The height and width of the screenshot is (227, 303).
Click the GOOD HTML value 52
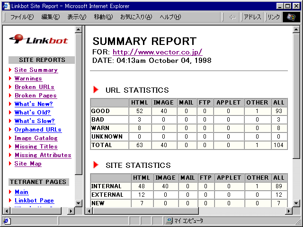coord(140,111)
